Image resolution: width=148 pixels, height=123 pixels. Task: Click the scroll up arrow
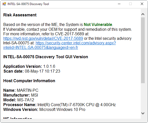click(x=143, y=14)
